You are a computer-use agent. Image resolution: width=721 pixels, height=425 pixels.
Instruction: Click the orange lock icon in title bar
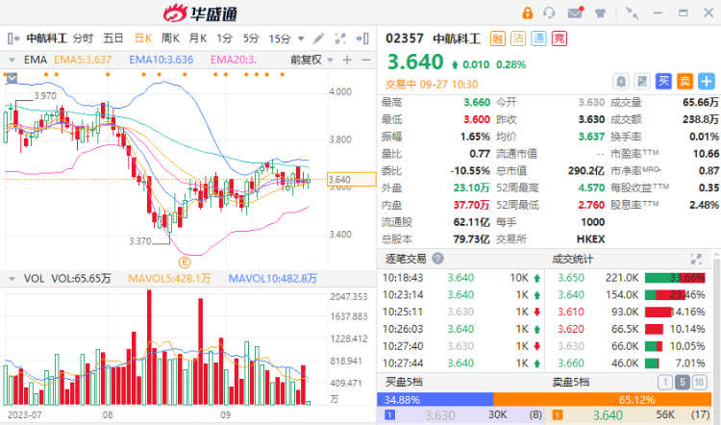[x=528, y=12]
